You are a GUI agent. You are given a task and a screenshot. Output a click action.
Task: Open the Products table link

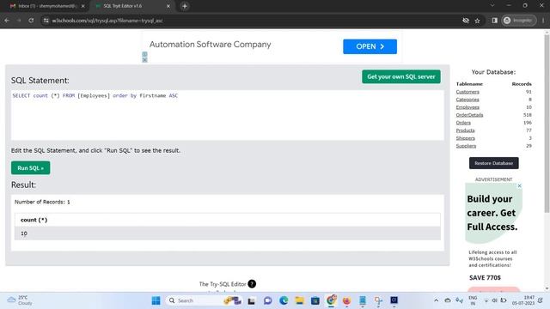(465, 130)
